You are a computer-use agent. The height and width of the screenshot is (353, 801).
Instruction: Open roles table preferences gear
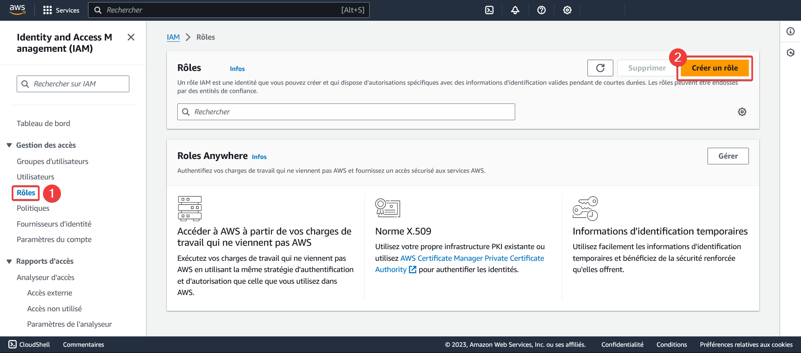pyautogui.click(x=742, y=112)
